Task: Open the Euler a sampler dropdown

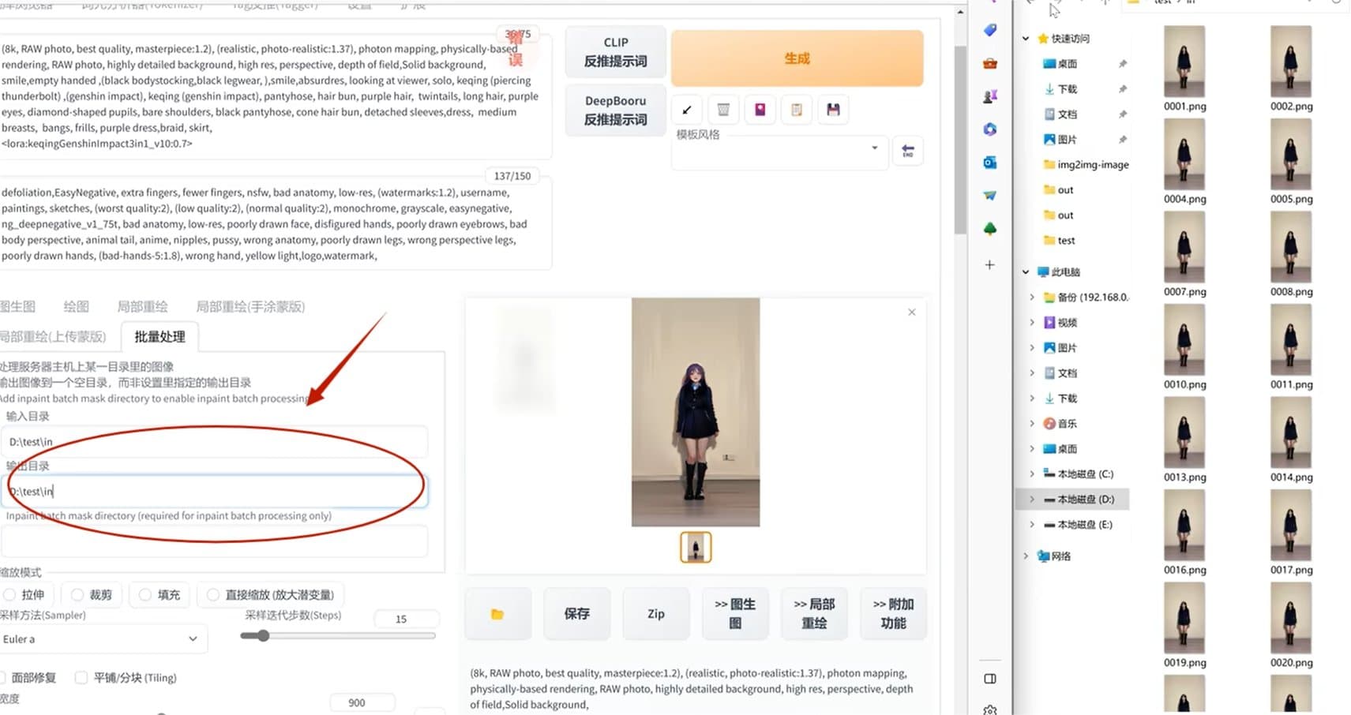Action: point(103,639)
